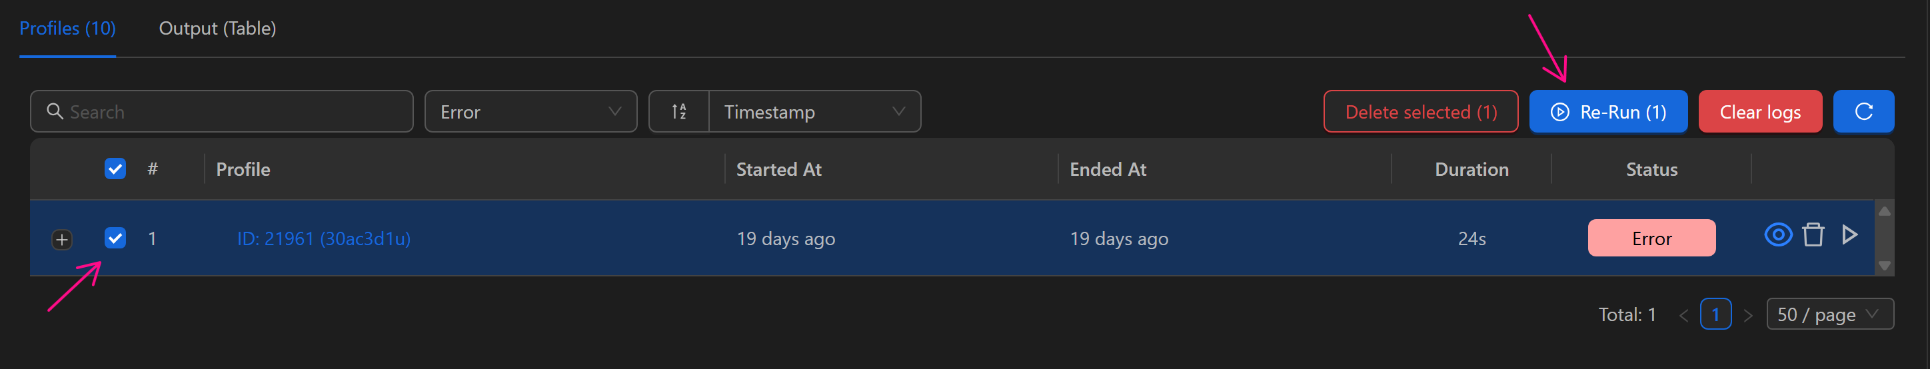The image size is (1930, 369).
Task: Click the blue refresh icon button
Action: (1863, 113)
